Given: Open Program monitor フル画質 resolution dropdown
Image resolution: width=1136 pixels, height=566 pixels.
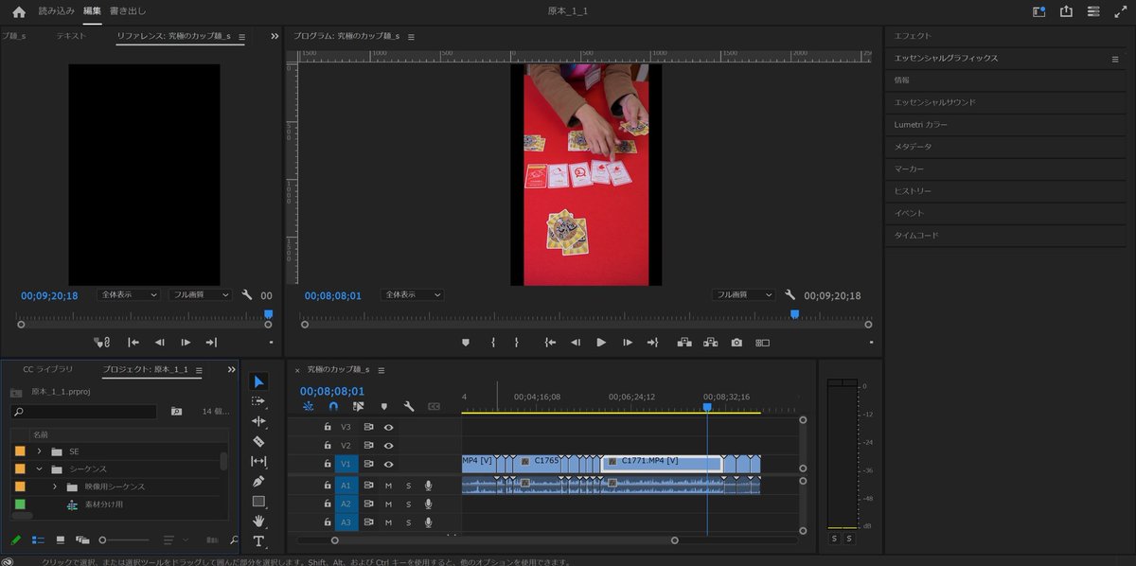Looking at the screenshot, I should (743, 295).
